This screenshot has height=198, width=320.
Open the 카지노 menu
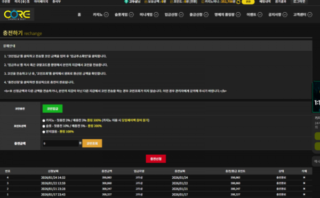point(98,14)
